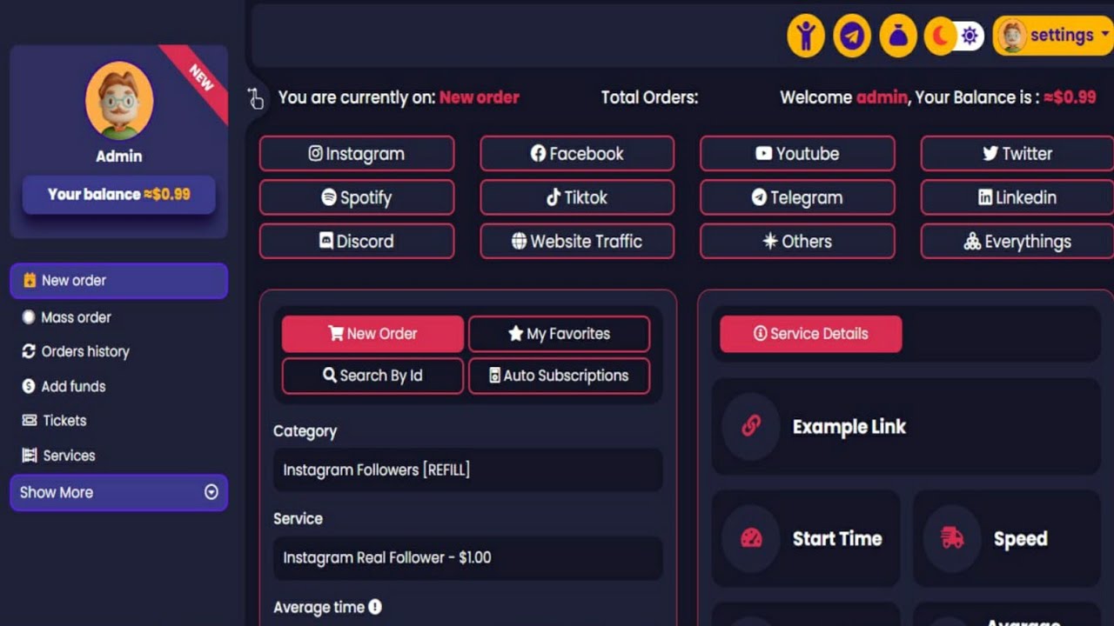Switch to the My Favorites tab
This screenshot has width=1114, height=626.
pos(559,334)
